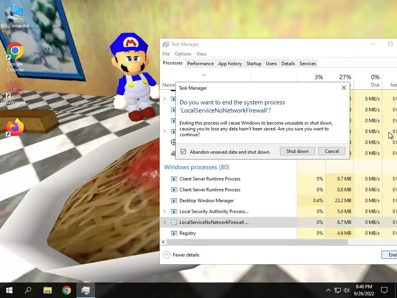The height and width of the screenshot is (298, 397).
Task: Collapse with the Fewer details chevron
Action: tap(166, 255)
